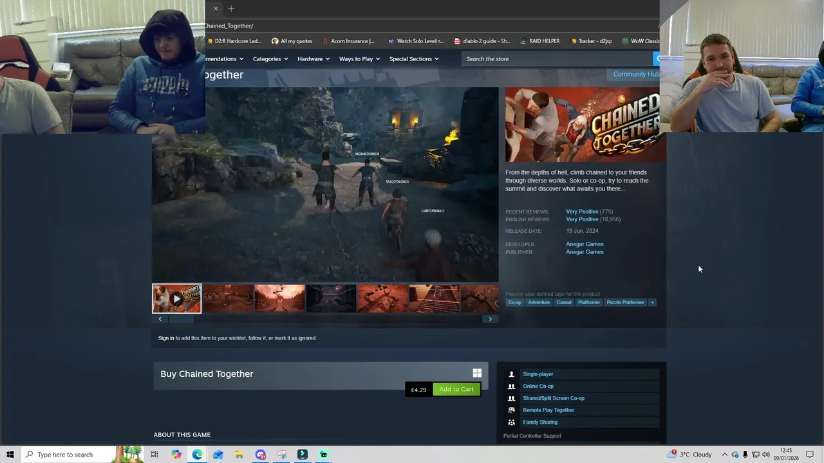Show hidden system tray icons

point(724,455)
